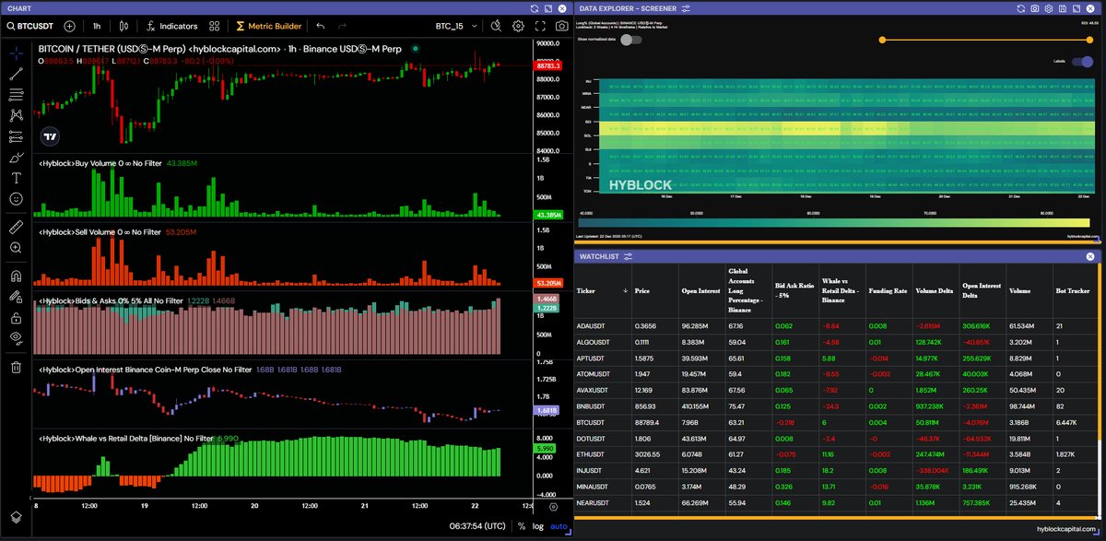
Task: Toggle auto scale on price axis
Action: pos(559,526)
